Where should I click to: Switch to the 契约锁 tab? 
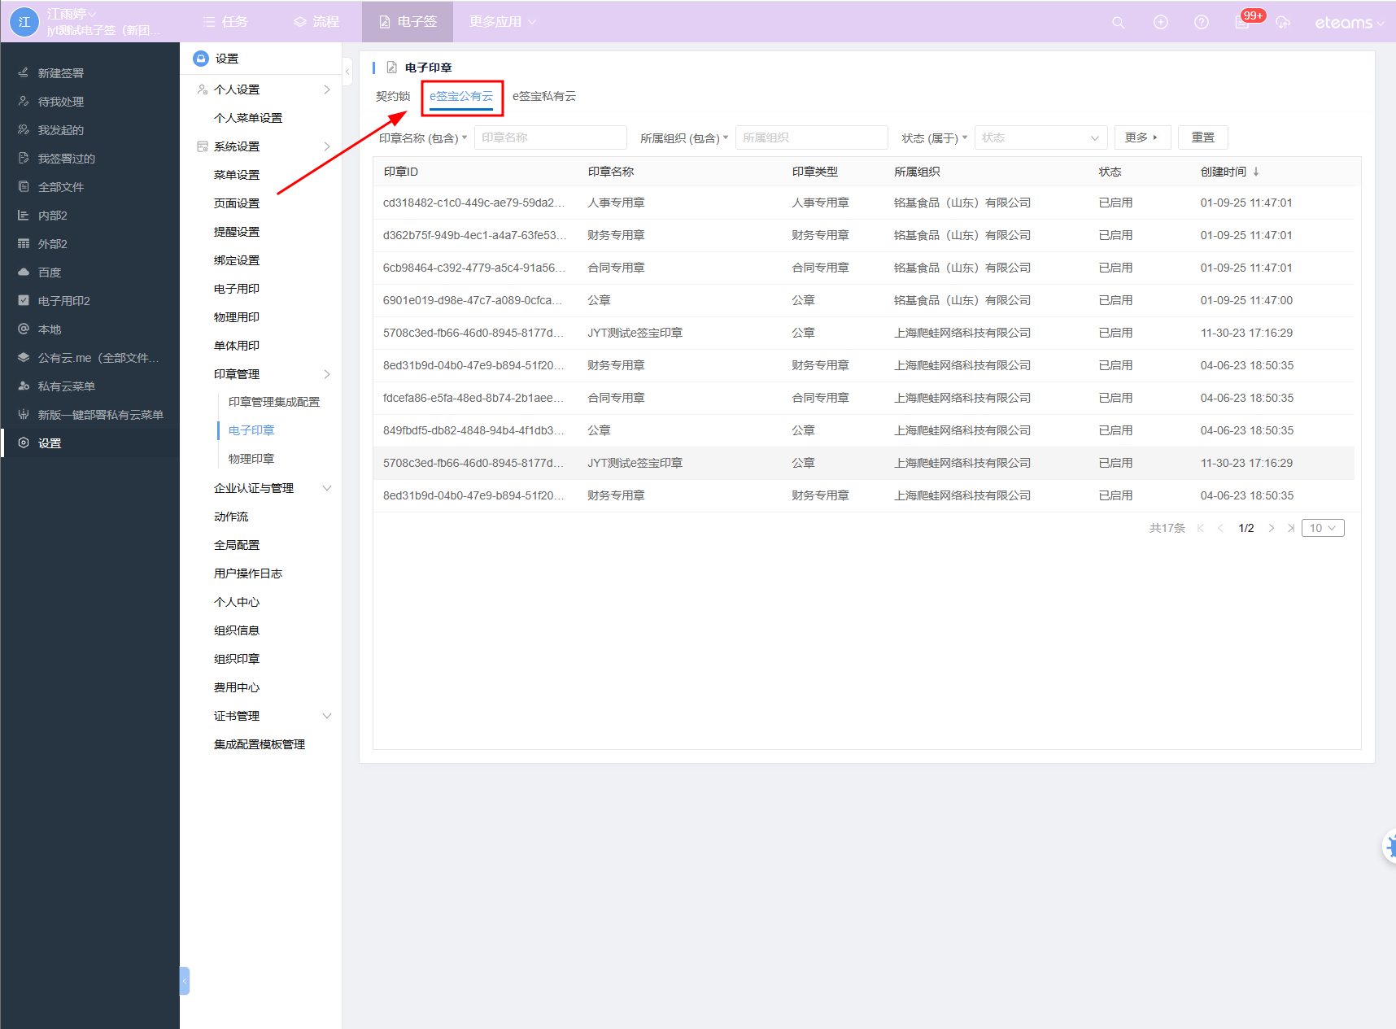click(392, 96)
